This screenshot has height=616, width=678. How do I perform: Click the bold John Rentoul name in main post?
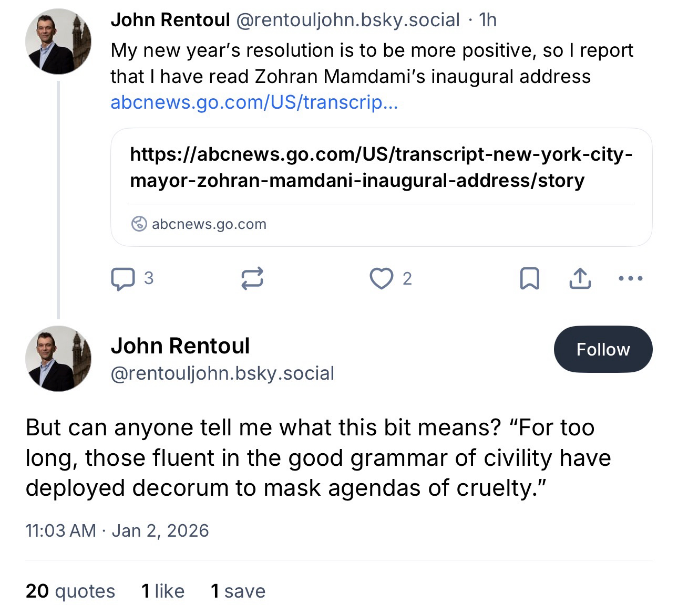pos(180,346)
